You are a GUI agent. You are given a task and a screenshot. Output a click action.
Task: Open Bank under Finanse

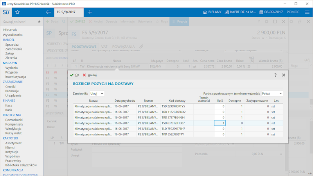coord(9,110)
